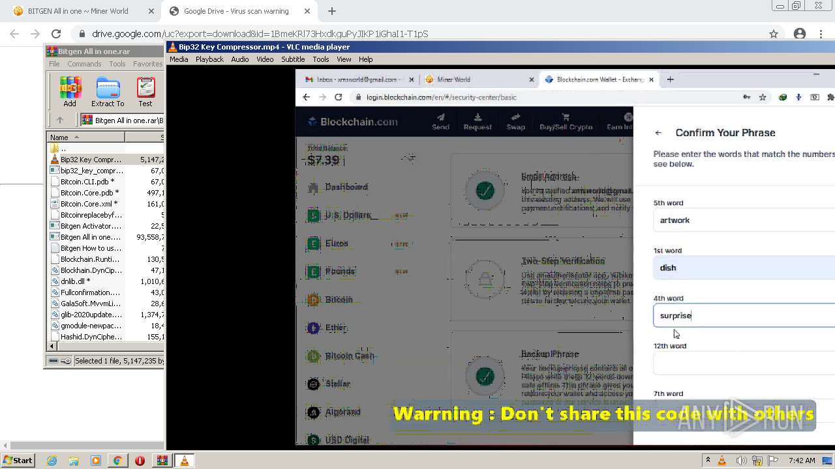Open VLC Video menu
Viewport: 835px width, 469px height.
[x=265, y=59]
